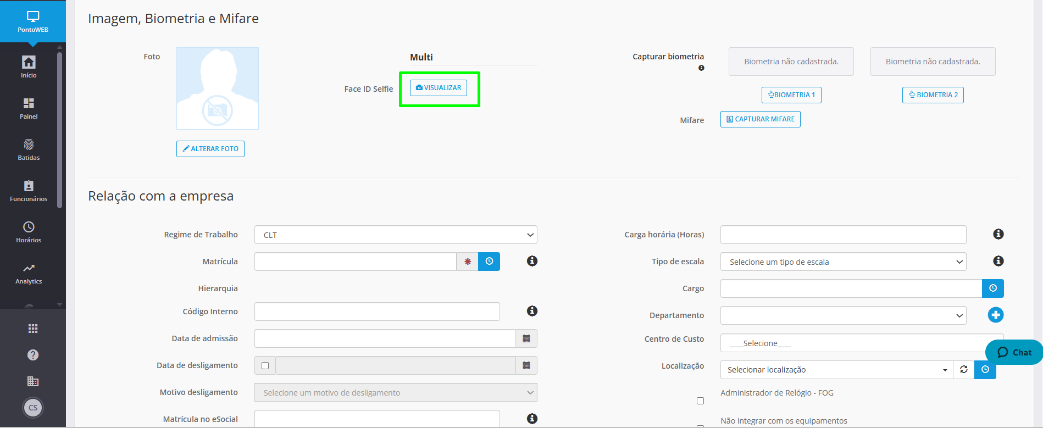Click the blue clock button beside Localização

coord(985,370)
